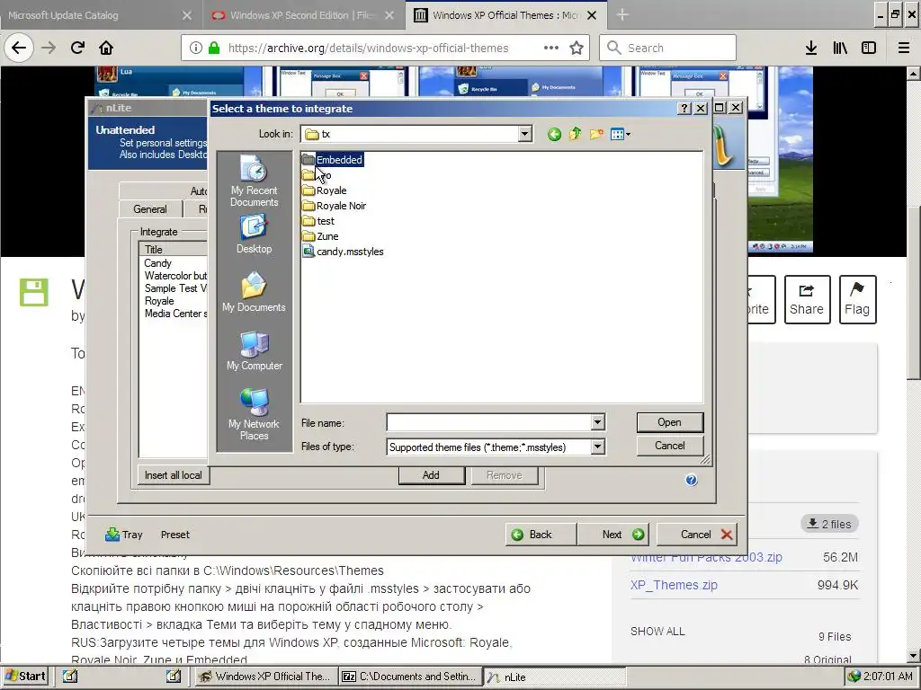Open the Firefox hamburger menu
Viewport: 921px width, 690px height.
click(x=903, y=48)
